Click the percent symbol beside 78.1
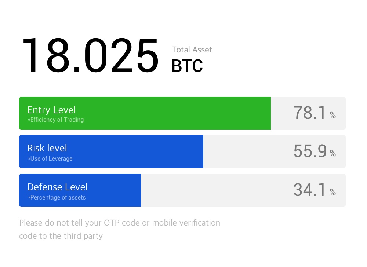This screenshot has height=267, width=367. 333,115
